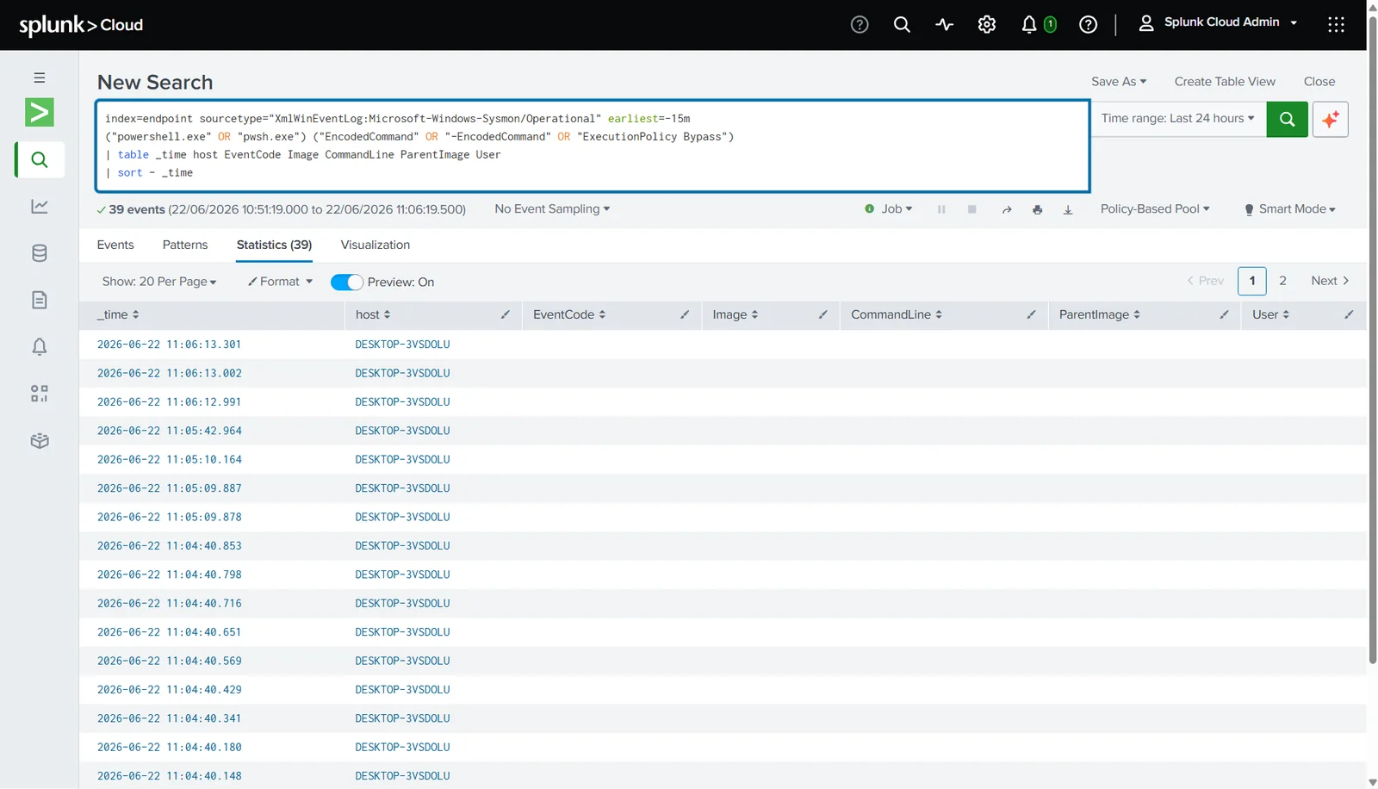Click inside the search query editor
The height and width of the screenshot is (789, 1378).
pyautogui.click(x=593, y=146)
